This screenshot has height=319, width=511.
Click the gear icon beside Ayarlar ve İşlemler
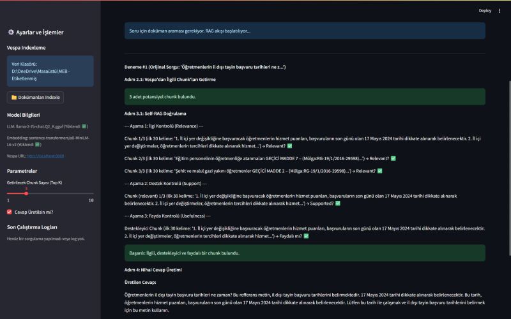[x=11, y=32]
